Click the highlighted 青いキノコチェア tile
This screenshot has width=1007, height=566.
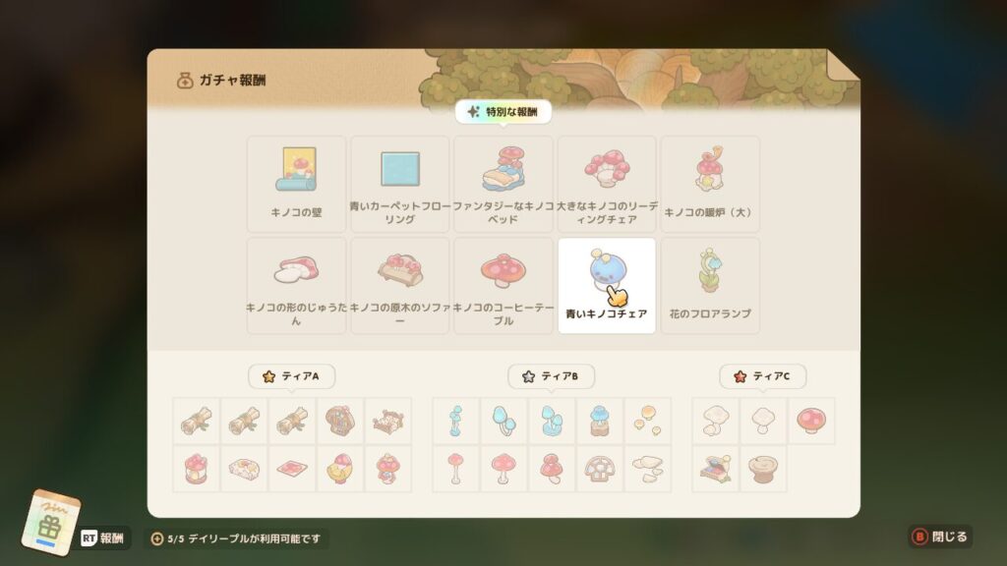click(x=606, y=286)
